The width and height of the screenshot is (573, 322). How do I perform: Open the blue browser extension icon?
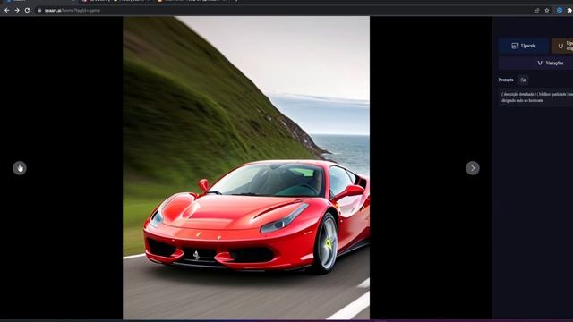point(560,11)
